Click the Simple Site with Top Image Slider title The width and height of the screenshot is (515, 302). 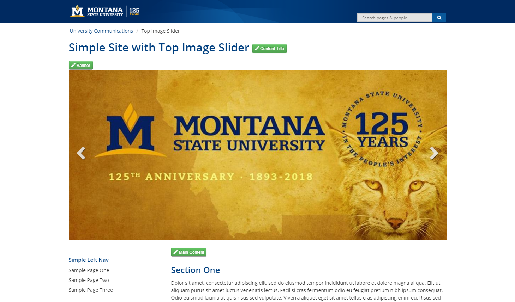pyautogui.click(x=159, y=48)
